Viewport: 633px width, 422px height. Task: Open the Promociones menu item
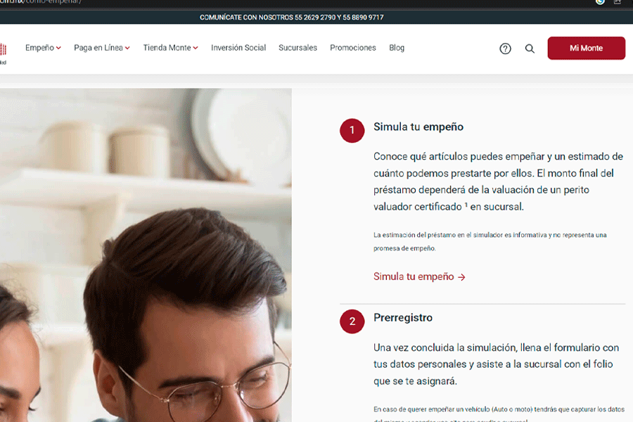pyautogui.click(x=353, y=48)
